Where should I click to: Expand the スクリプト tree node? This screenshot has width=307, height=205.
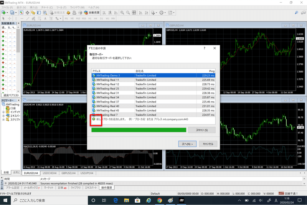[3, 119]
